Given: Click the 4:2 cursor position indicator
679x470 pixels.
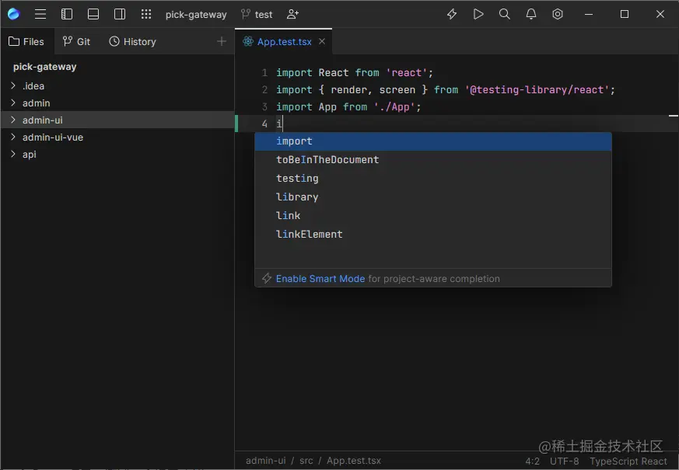Looking at the screenshot, I should [x=532, y=461].
